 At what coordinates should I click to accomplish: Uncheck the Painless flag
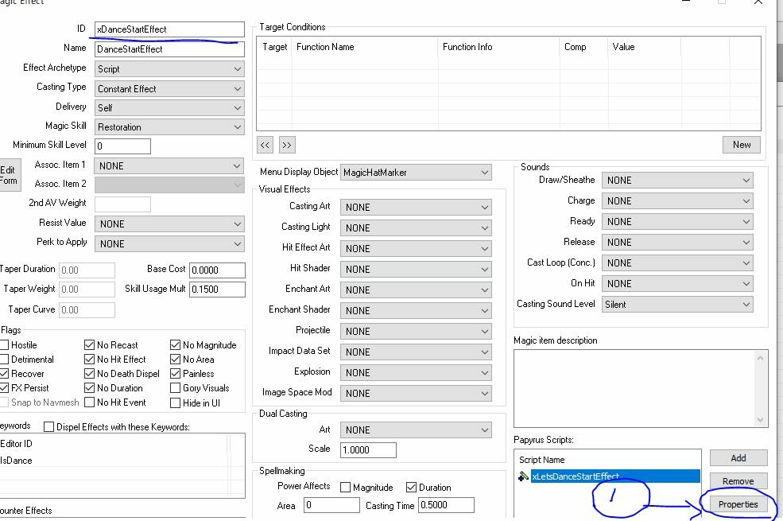tap(175, 374)
